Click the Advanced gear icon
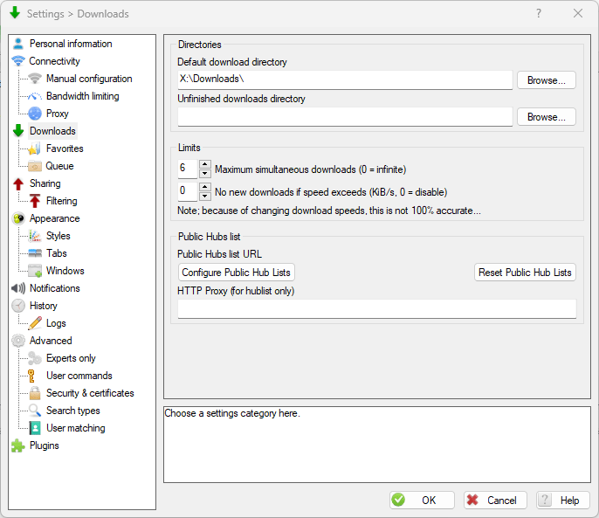Image resolution: width=599 pixels, height=518 pixels. (18, 341)
